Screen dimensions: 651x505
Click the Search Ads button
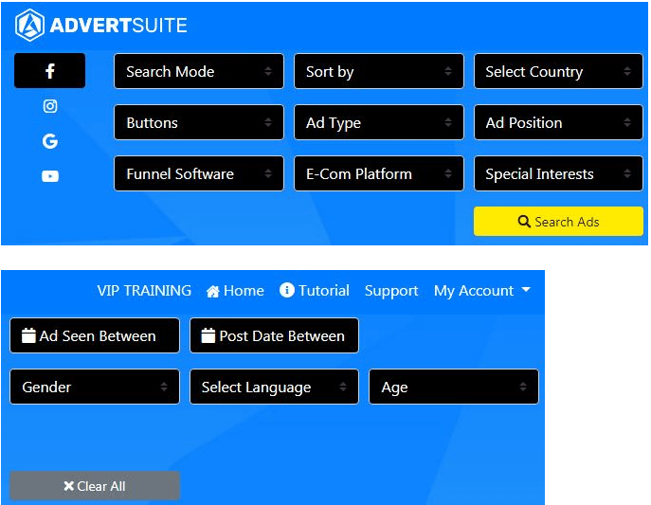[558, 222]
